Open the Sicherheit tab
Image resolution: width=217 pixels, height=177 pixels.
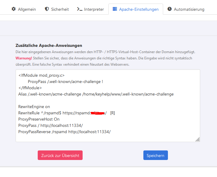tap(60, 9)
